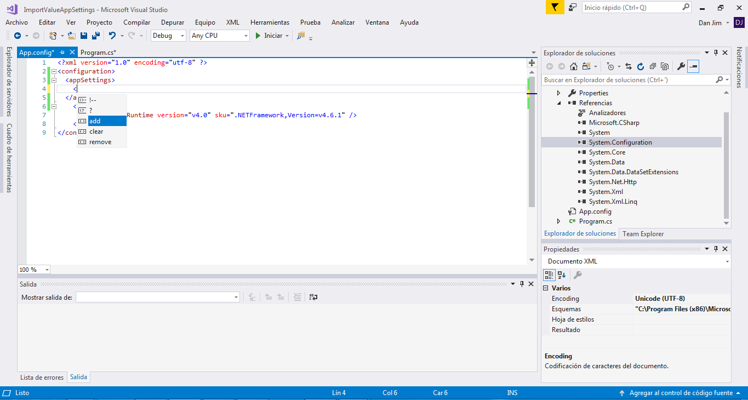Viewport: 748px width, 400px height.
Task: Click the Open File folder icon
Action: pos(71,36)
